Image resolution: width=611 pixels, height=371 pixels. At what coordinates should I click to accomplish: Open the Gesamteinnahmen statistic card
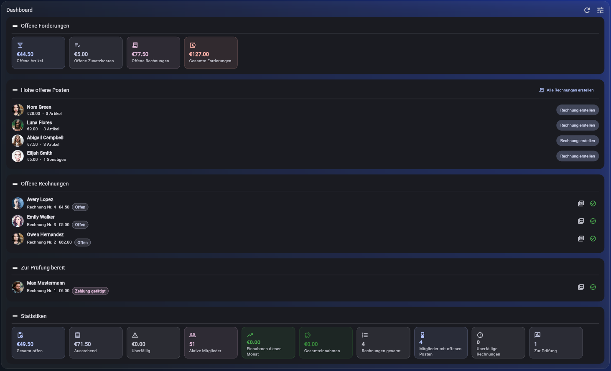(x=326, y=343)
